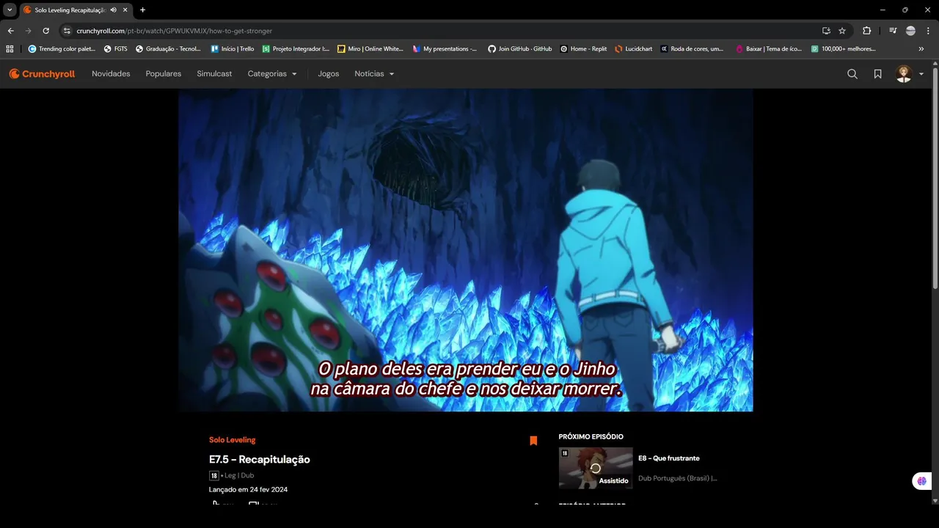Image resolution: width=939 pixels, height=528 pixels.
Task: Go to Novidades
Action: click(111, 74)
